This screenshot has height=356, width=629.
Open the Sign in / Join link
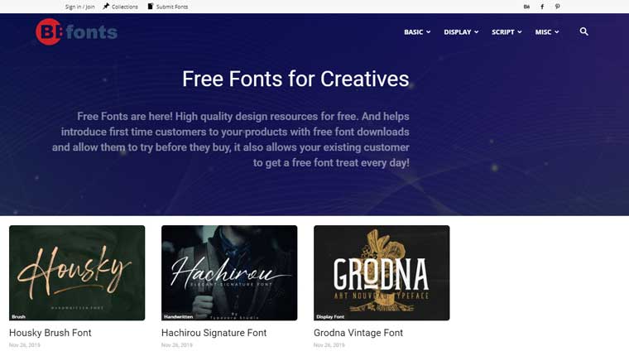pyautogui.click(x=79, y=7)
